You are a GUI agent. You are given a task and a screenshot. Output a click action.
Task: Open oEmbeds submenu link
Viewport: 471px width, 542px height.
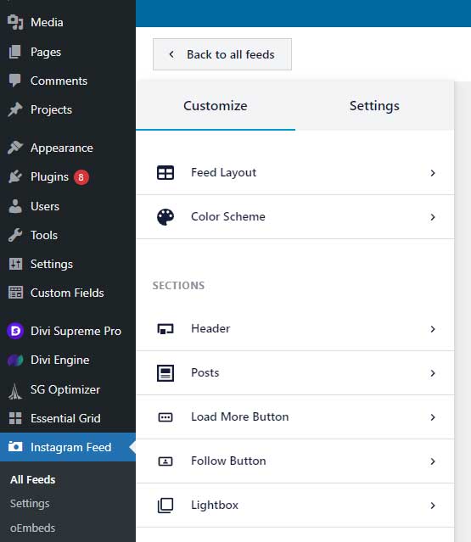[32, 528]
